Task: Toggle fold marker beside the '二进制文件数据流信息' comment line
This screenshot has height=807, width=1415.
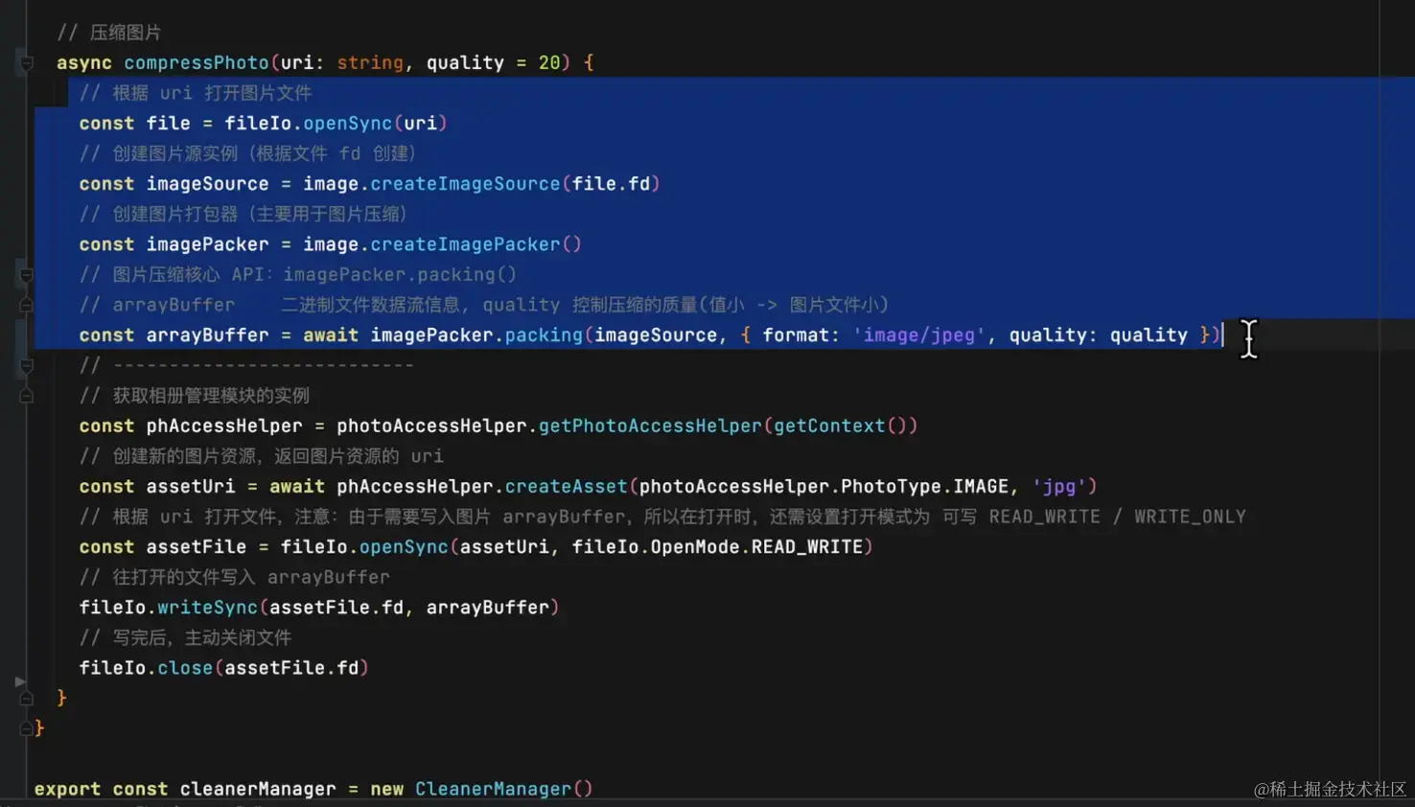Action: pyautogui.click(x=27, y=305)
